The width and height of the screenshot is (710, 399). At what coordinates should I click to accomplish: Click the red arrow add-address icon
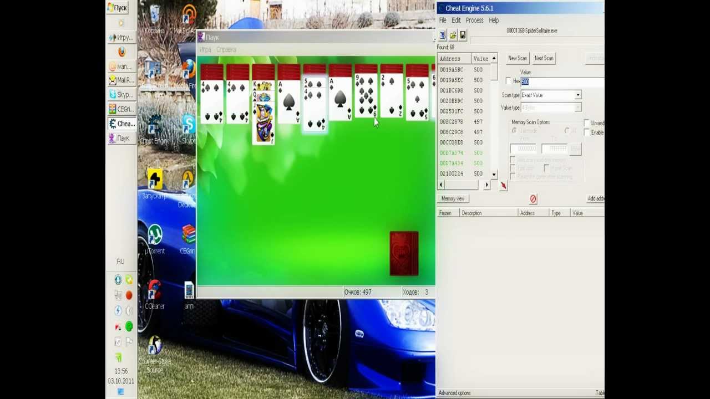point(503,186)
